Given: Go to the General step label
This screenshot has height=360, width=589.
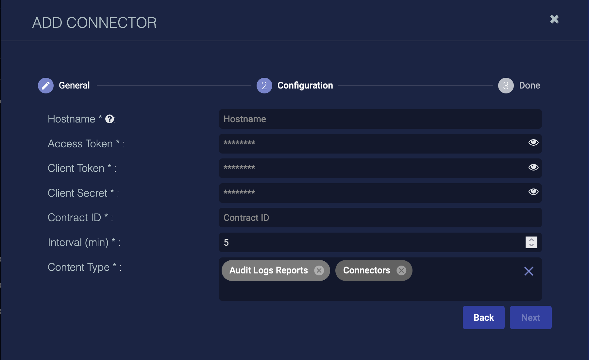Looking at the screenshot, I should tap(74, 86).
